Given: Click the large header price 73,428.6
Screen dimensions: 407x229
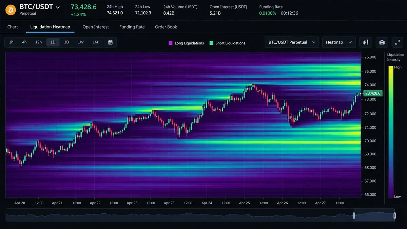Looking at the screenshot, I should (x=83, y=7).
